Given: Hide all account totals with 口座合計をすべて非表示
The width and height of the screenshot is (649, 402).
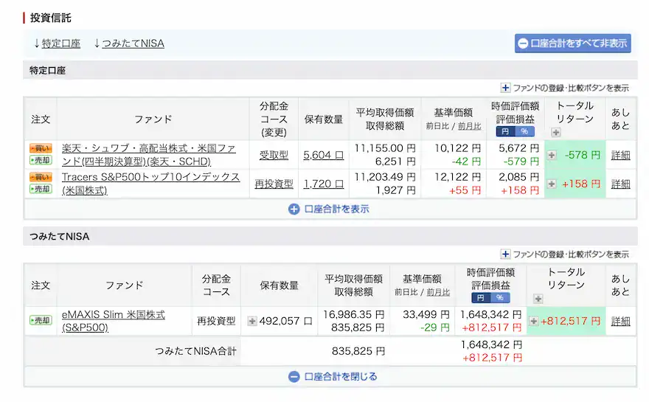Looking at the screenshot, I should click(x=573, y=43).
